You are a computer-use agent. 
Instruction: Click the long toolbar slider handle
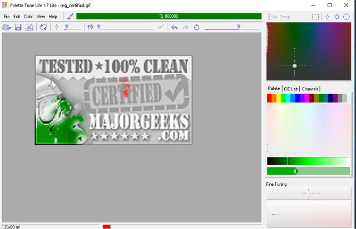point(99,27)
